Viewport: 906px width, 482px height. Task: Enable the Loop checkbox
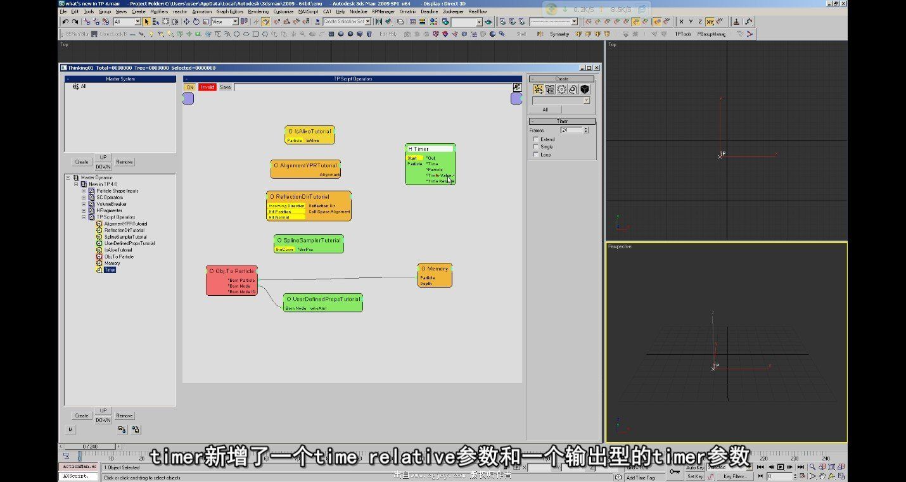coord(536,155)
